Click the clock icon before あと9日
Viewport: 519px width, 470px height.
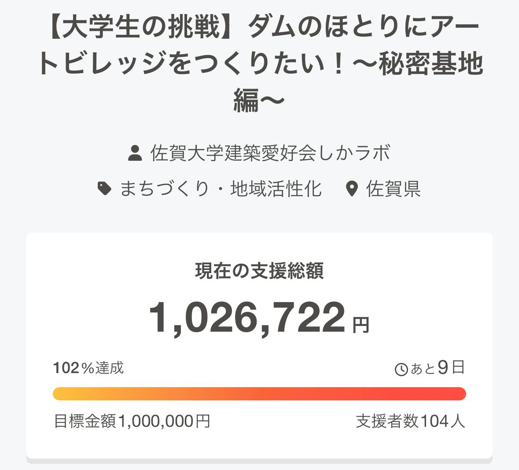coord(401,369)
